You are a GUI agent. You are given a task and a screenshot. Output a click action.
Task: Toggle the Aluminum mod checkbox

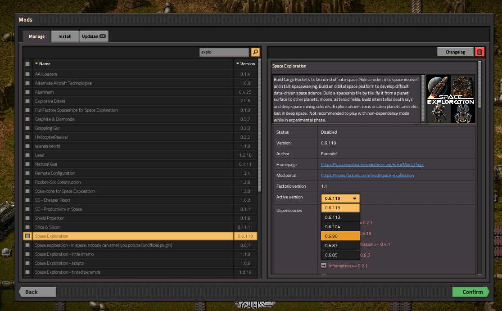click(27, 92)
